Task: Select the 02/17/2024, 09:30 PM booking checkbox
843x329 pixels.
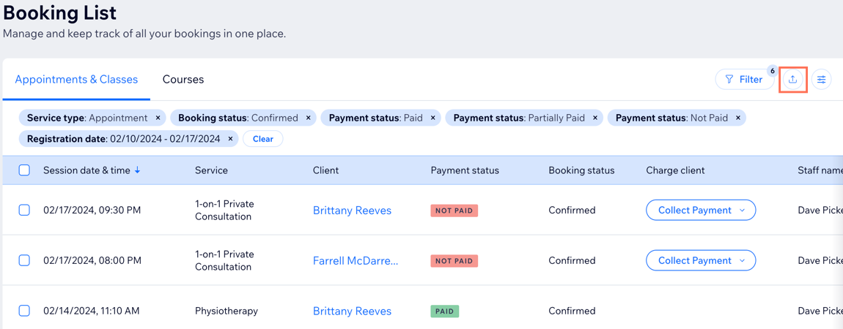Action: point(24,210)
